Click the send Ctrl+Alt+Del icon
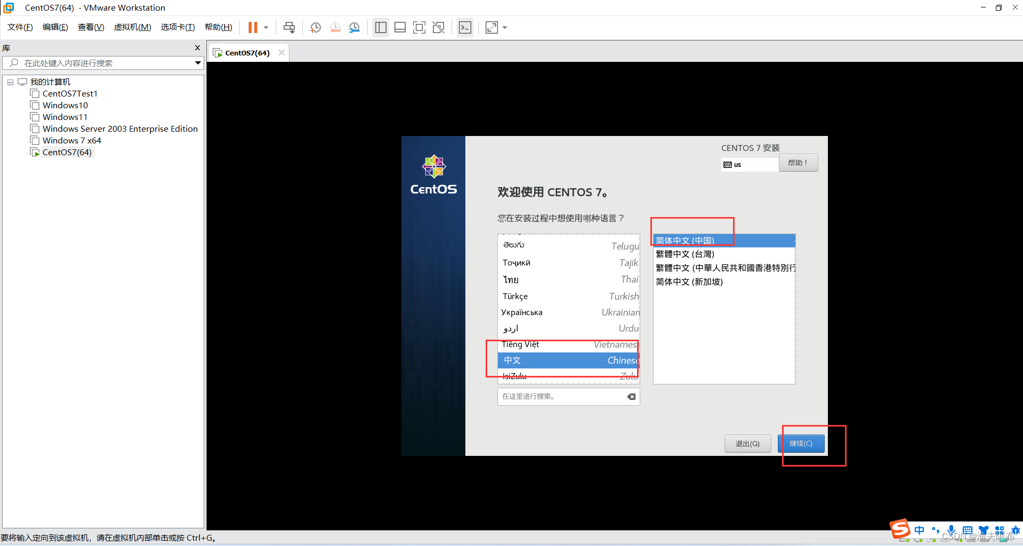Screen dimensions: 1023x546 (289, 27)
